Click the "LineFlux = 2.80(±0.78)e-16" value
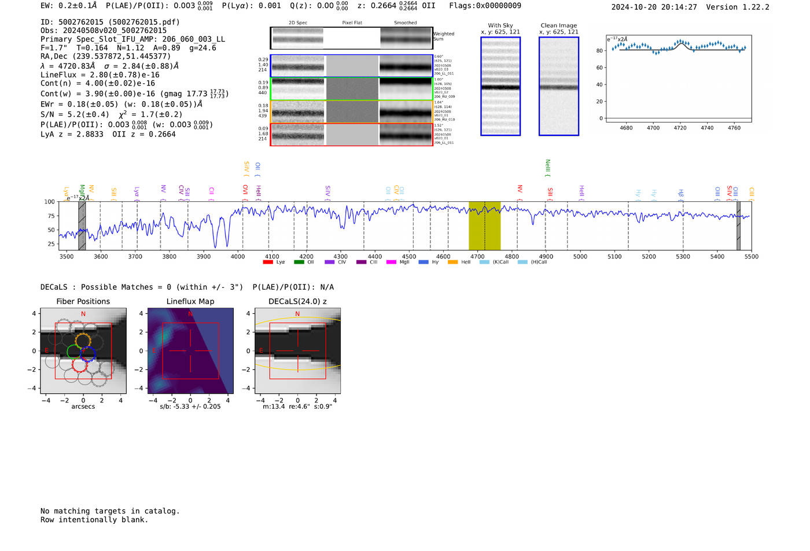 (x=100, y=75)
